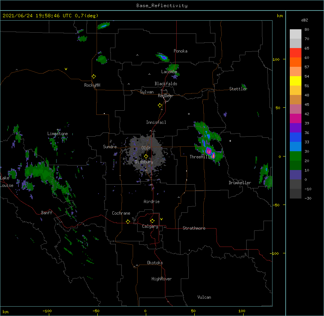Click the yellow V marker east of Calgary
The height and width of the screenshot is (316, 324).
(161, 219)
